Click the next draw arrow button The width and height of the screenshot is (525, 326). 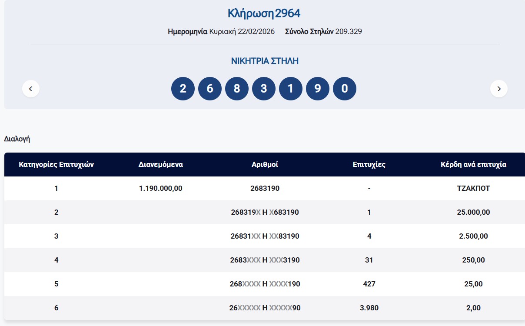[498, 89]
